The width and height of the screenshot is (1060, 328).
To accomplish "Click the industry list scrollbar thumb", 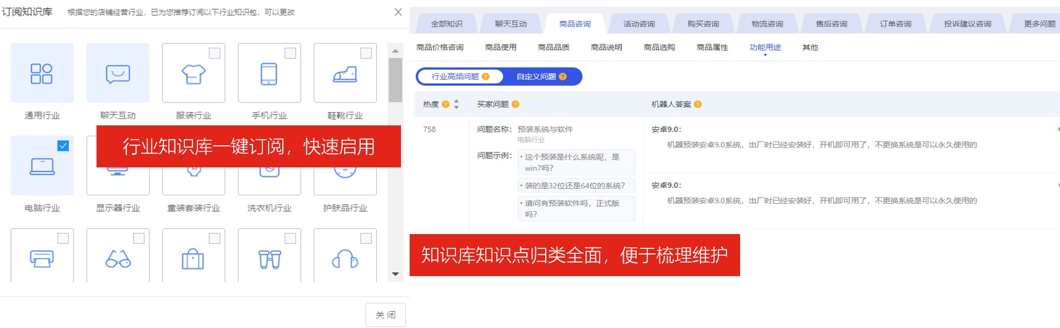I will click(395, 80).
